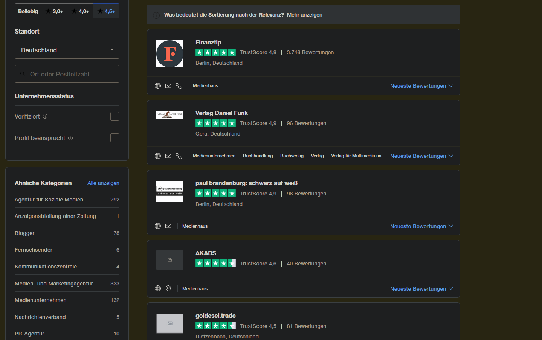
Task: Open goldesel.trade company title
Action: coord(215,316)
